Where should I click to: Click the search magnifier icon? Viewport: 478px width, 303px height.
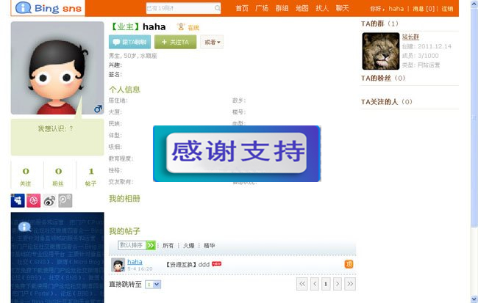[217, 8]
